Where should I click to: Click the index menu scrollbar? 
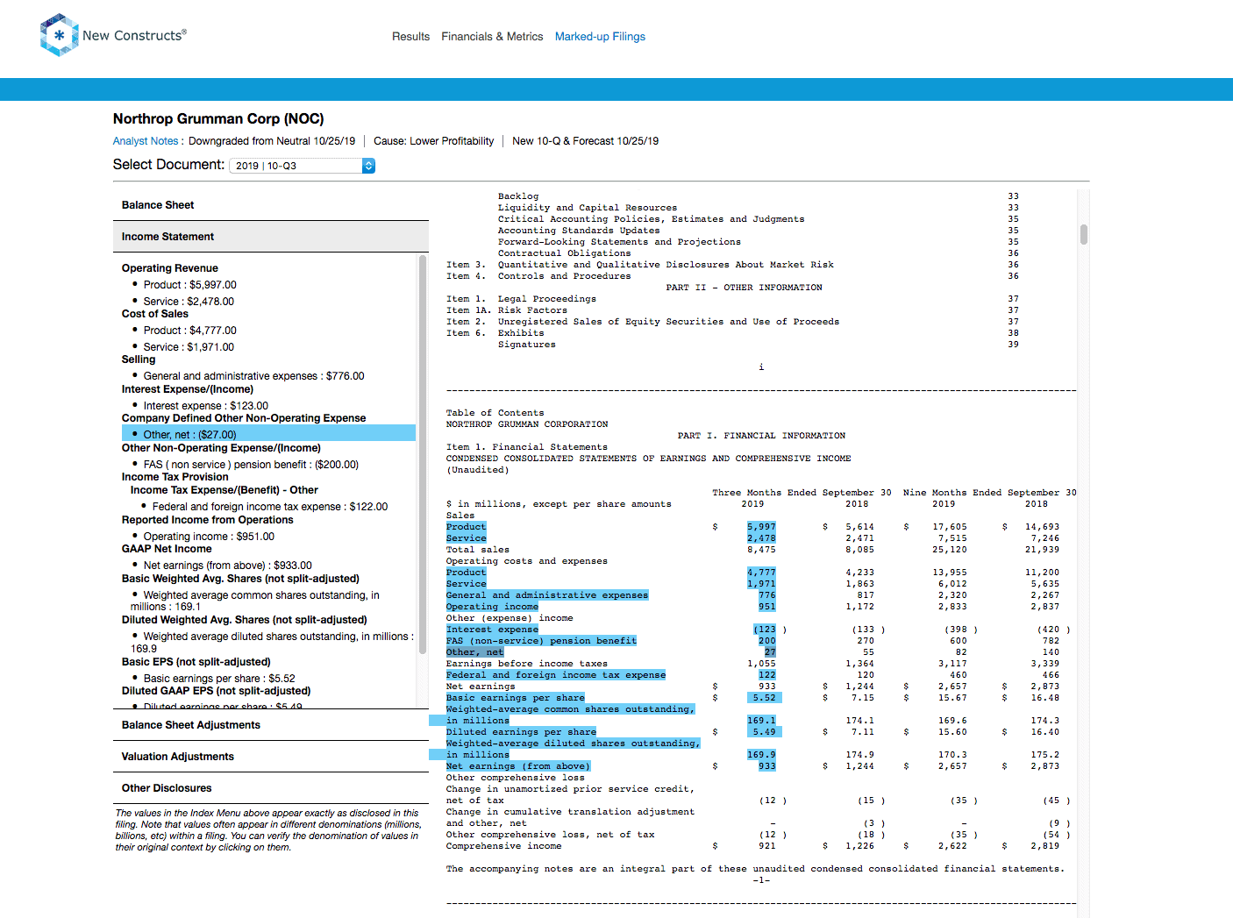pyautogui.click(x=423, y=455)
